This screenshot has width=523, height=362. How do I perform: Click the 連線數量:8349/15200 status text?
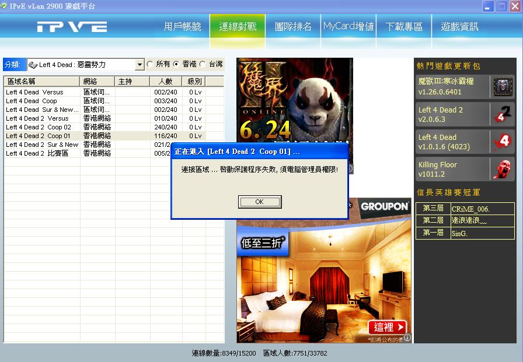pos(224,353)
